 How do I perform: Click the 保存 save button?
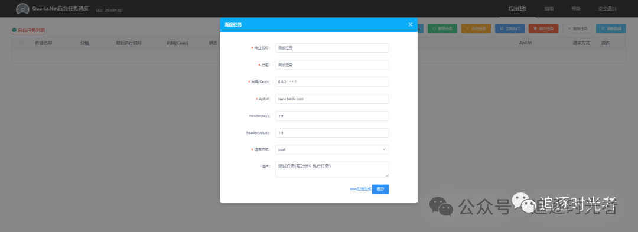[380, 189]
